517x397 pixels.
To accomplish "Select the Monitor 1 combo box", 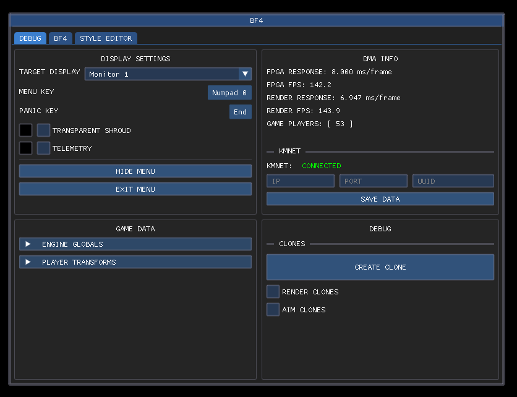I will pos(168,74).
